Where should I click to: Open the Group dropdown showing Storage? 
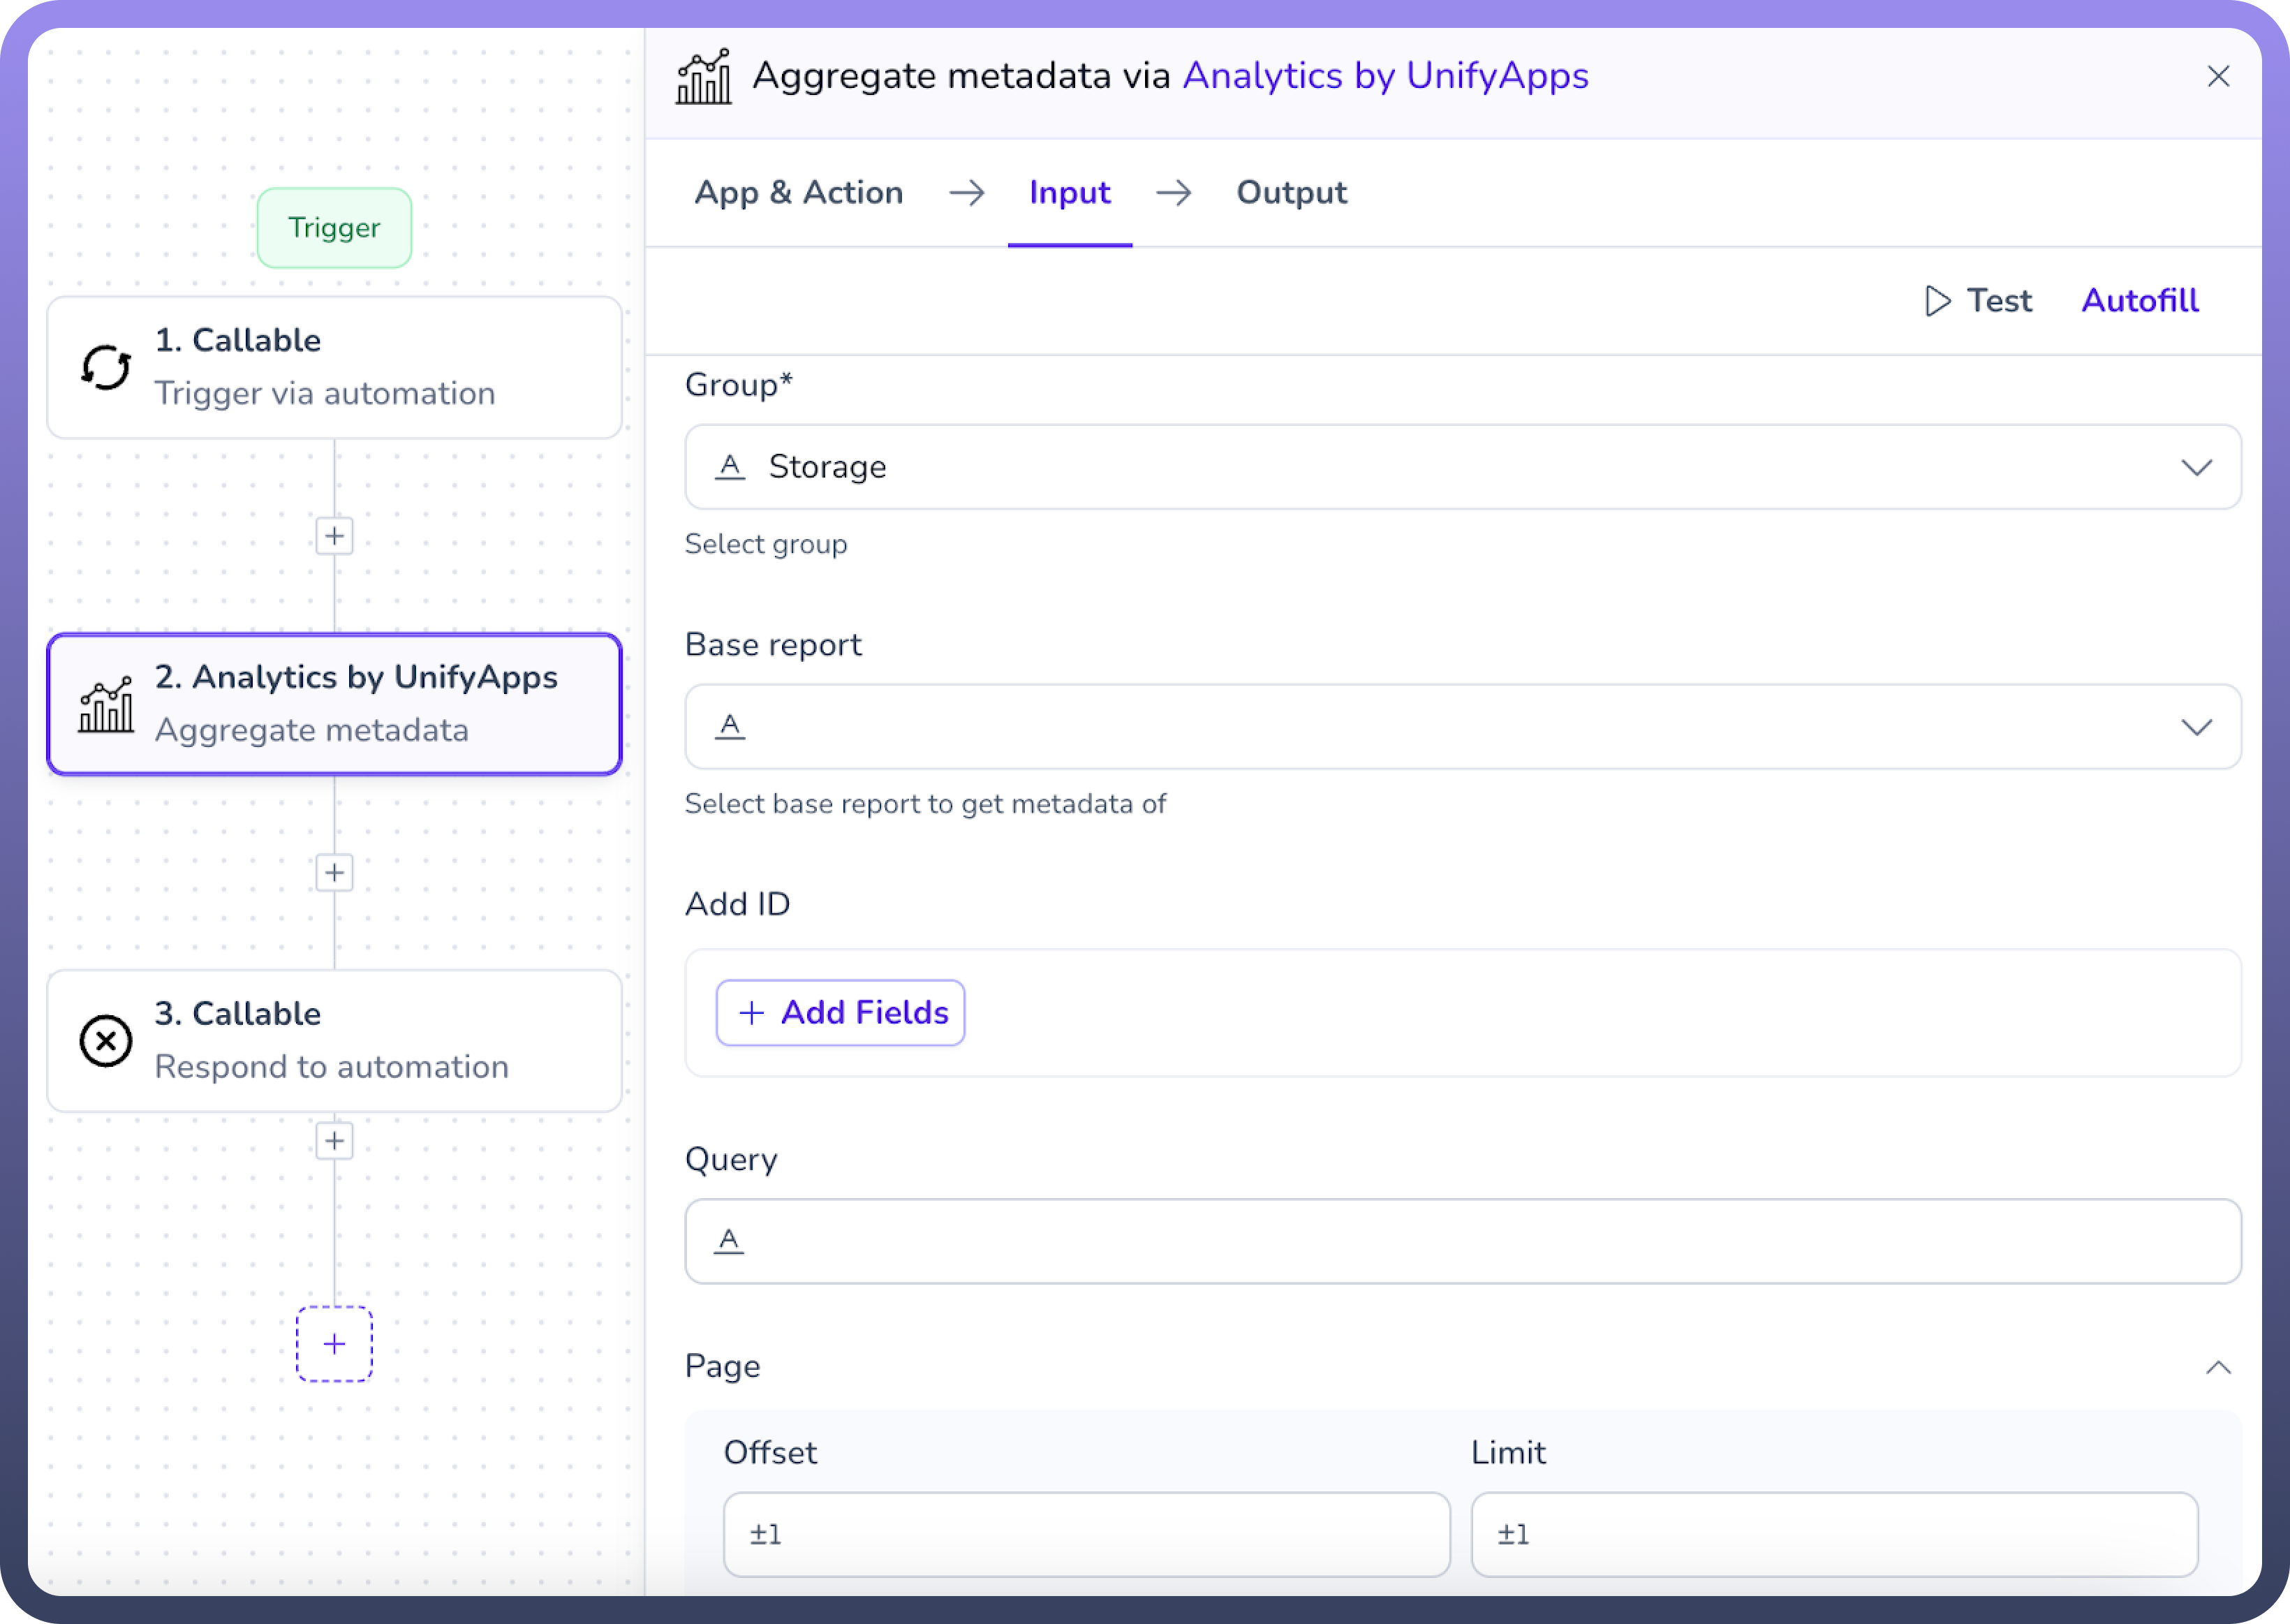1462,467
